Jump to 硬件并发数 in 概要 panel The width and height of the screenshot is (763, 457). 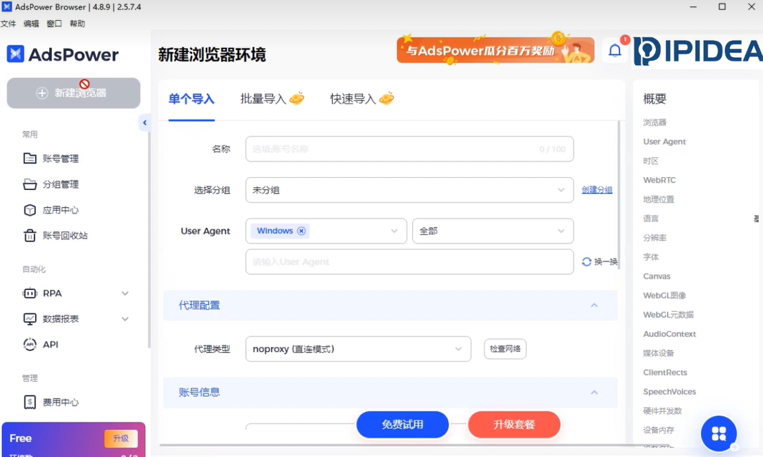point(662,411)
